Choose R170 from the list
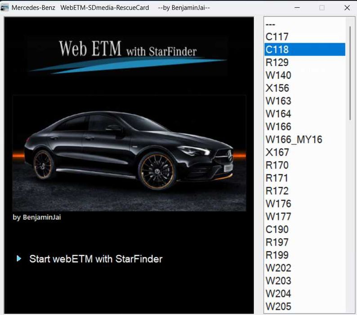The height and width of the screenshot is (315, 357). [x=305, y=165]
